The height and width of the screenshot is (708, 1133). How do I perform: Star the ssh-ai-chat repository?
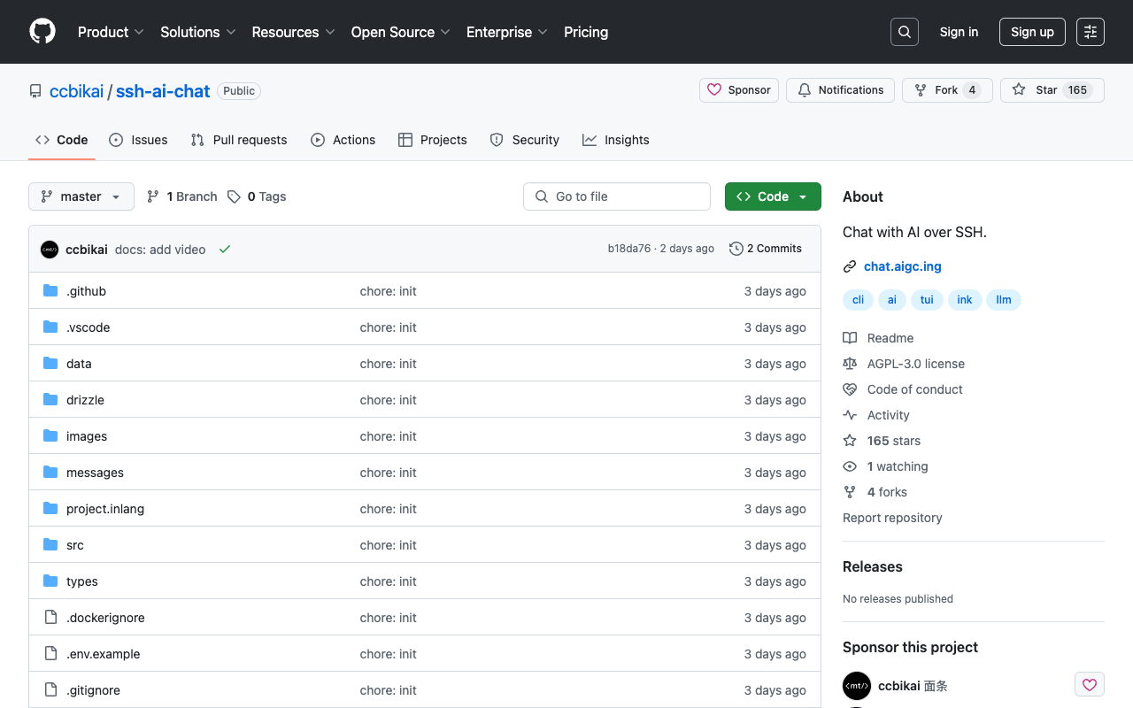coord(1052,90)
